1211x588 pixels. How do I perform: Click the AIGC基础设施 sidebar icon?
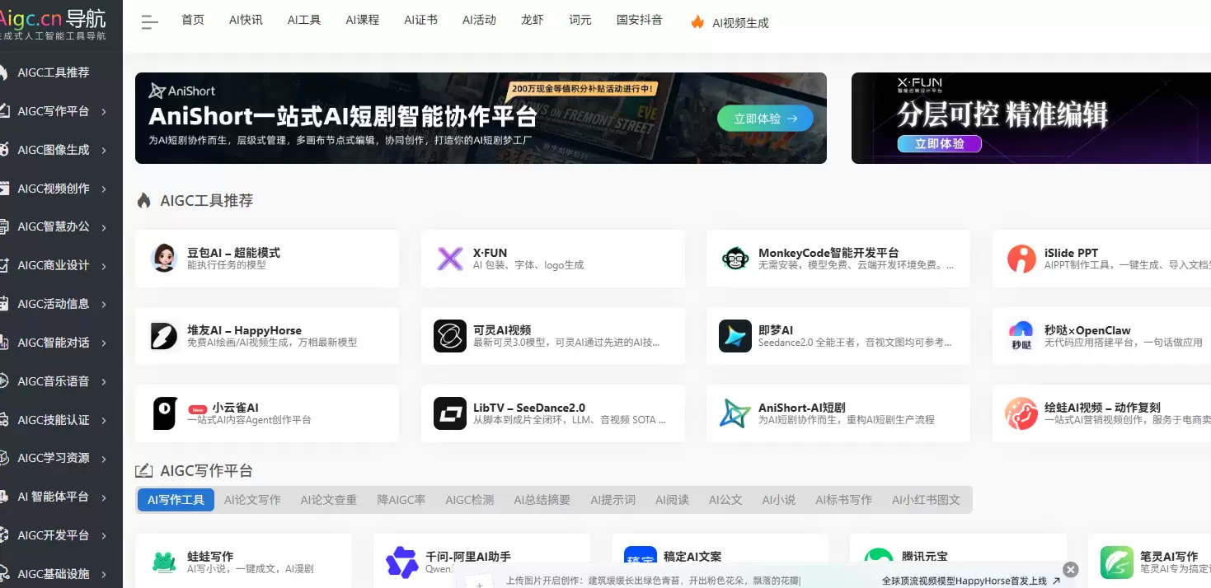tap(3, 574)
